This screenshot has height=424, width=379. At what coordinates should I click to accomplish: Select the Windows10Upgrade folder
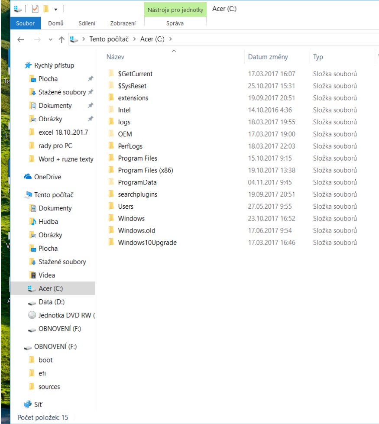[147, 243]
